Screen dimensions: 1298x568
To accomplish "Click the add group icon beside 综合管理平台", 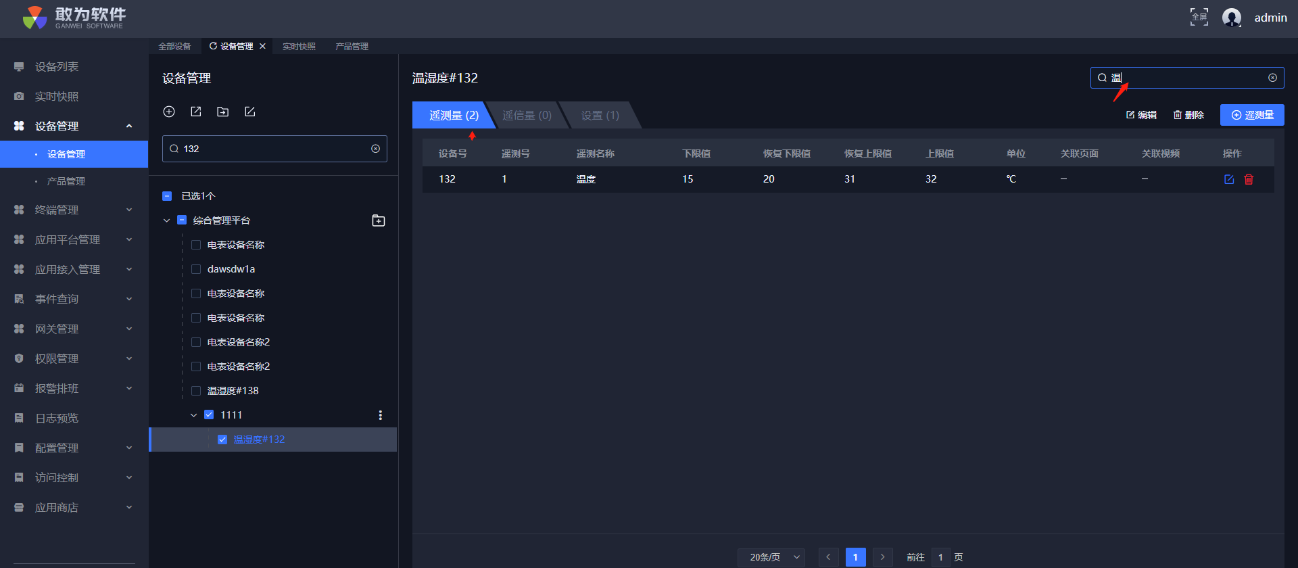I will coord(379,220).
